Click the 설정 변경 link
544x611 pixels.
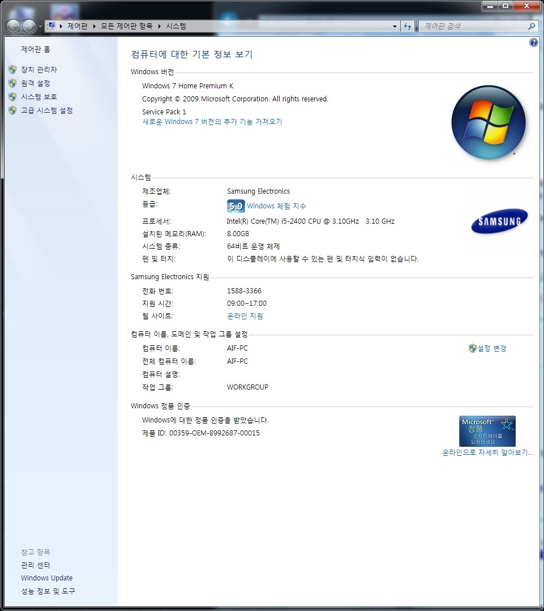492,348
